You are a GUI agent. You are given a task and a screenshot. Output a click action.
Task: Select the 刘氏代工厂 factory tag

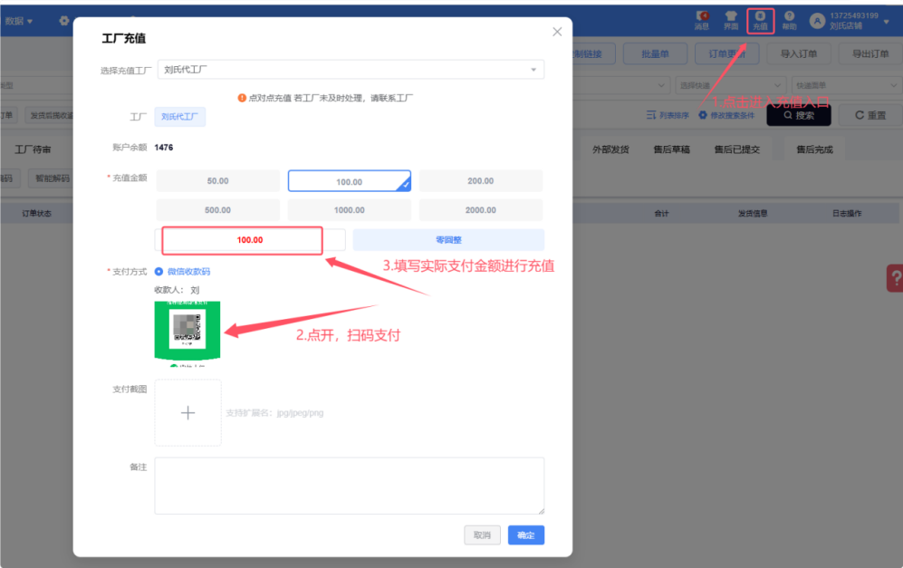(x=179, y=117)
